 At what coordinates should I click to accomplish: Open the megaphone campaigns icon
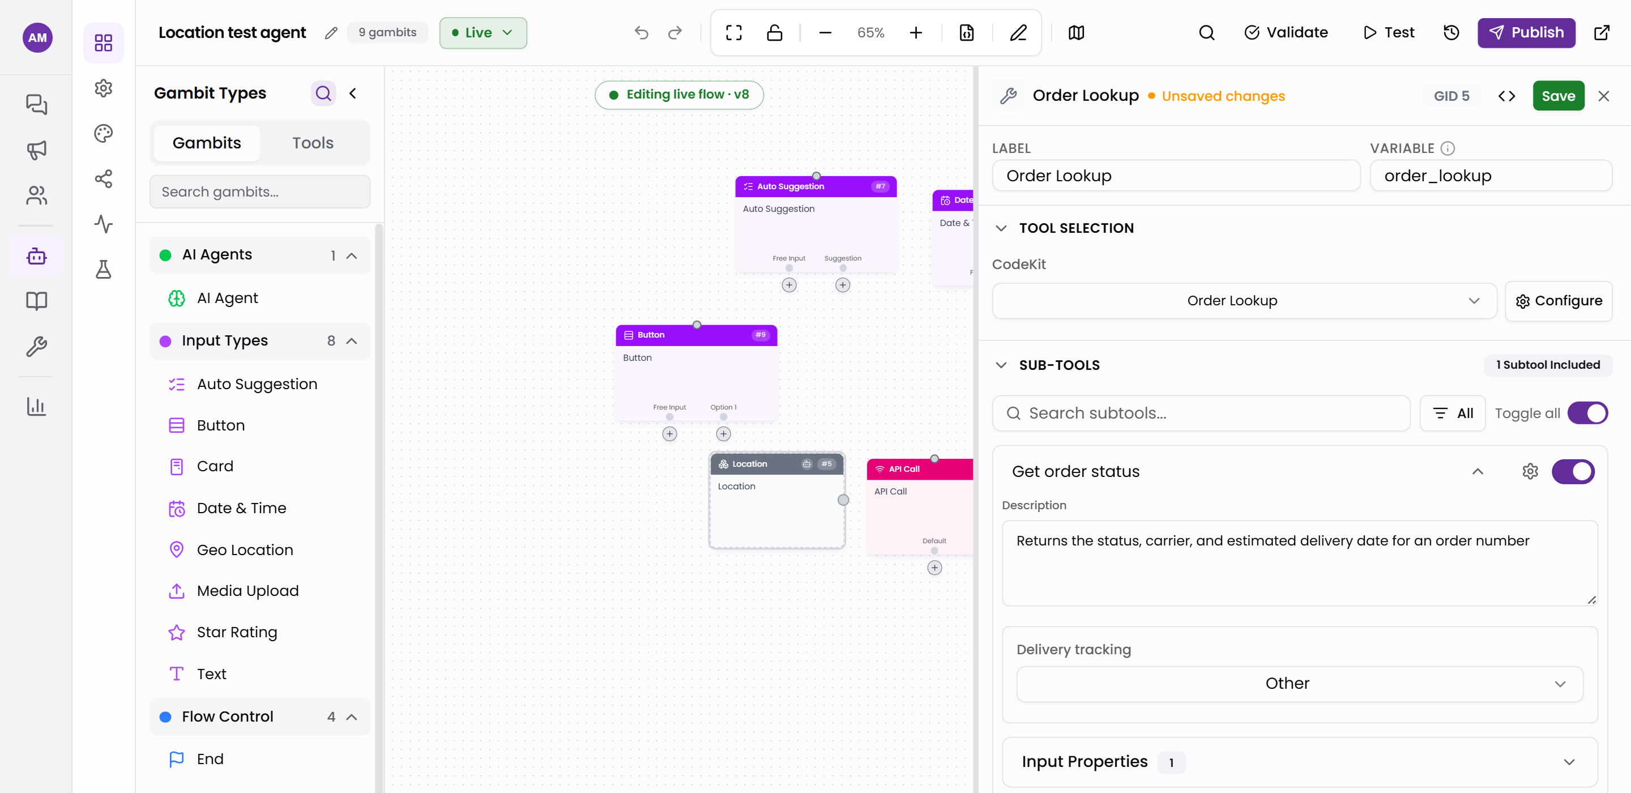[36, 150]
